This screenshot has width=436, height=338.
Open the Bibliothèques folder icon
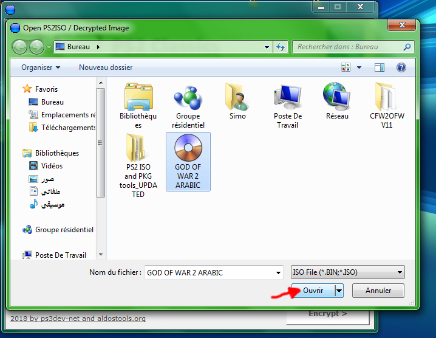click(138, 97)
